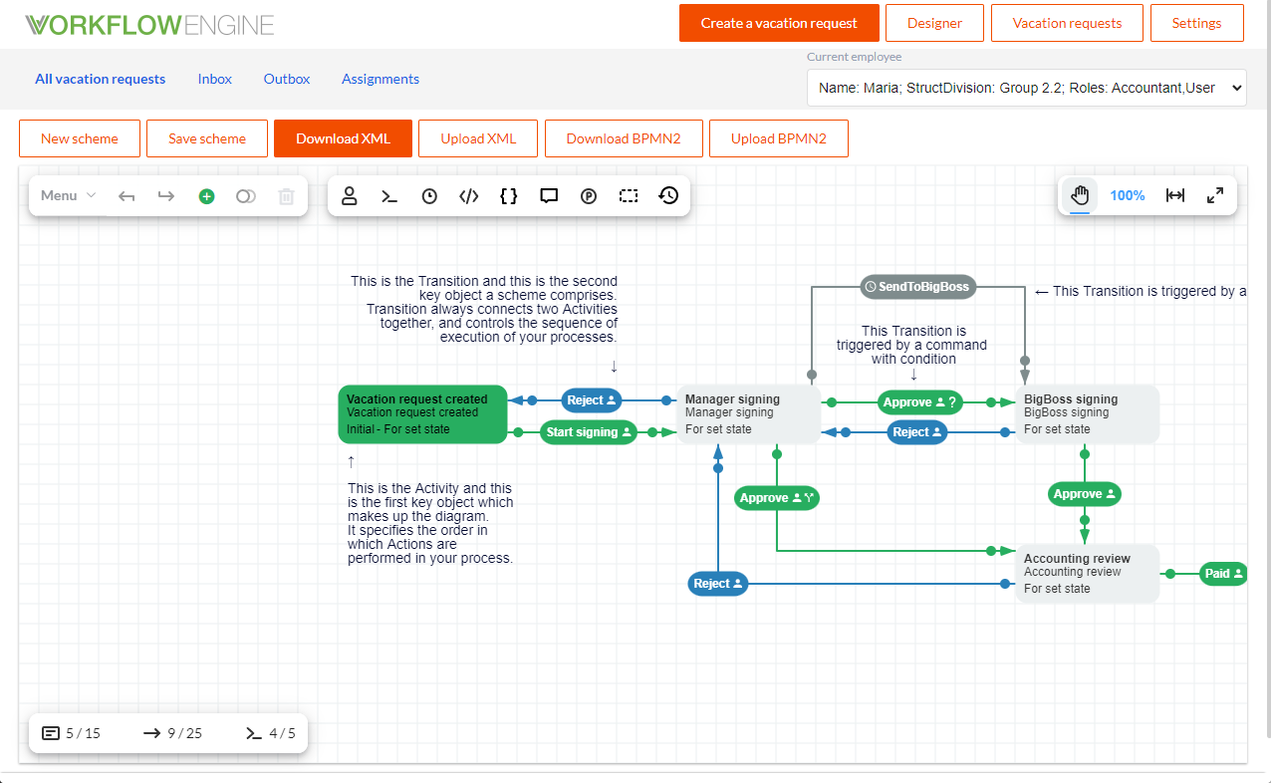Select Reject transition left of Accounting review
Image resolution: width=1271 pixels, height=783 pixels.
click(718, 584)
